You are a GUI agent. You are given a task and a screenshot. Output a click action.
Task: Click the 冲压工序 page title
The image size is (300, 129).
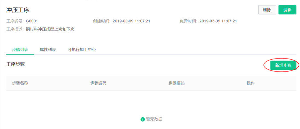(x=18, y=10)
